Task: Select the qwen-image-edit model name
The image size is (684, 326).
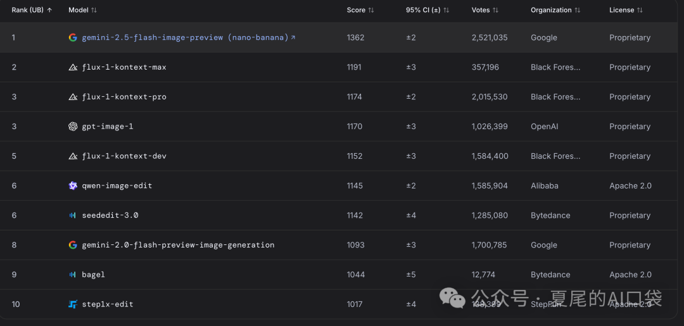Action: pos(117,185)
